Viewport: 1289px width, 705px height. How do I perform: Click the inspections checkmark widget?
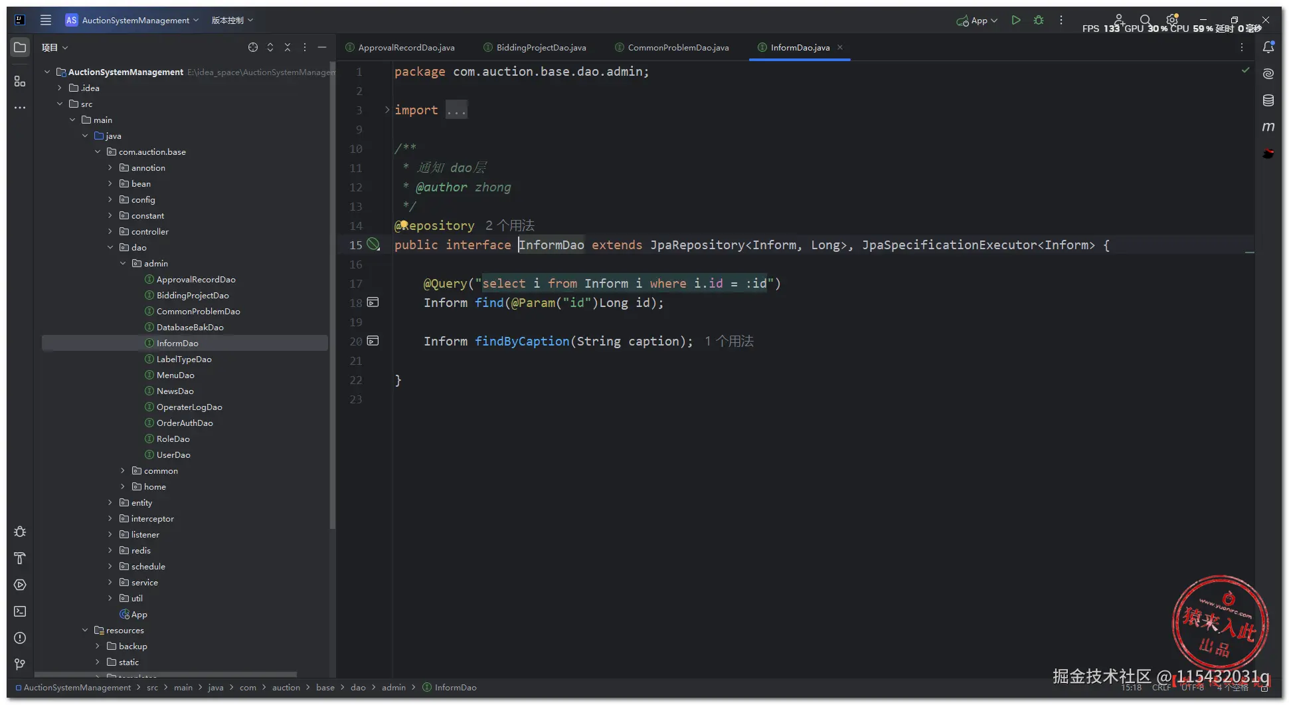click(x=1246, y=70)
